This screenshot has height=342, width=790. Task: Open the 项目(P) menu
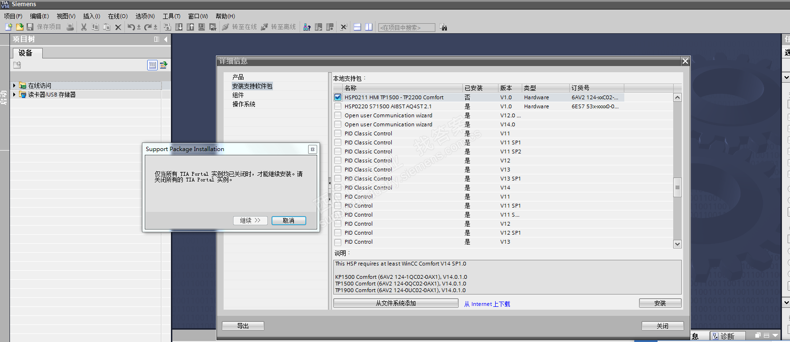click(13, 16)
